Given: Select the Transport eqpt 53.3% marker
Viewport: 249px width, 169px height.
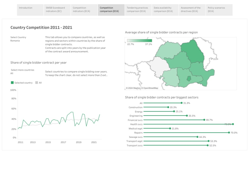Looking at the screenshot, I should [208, 141].
